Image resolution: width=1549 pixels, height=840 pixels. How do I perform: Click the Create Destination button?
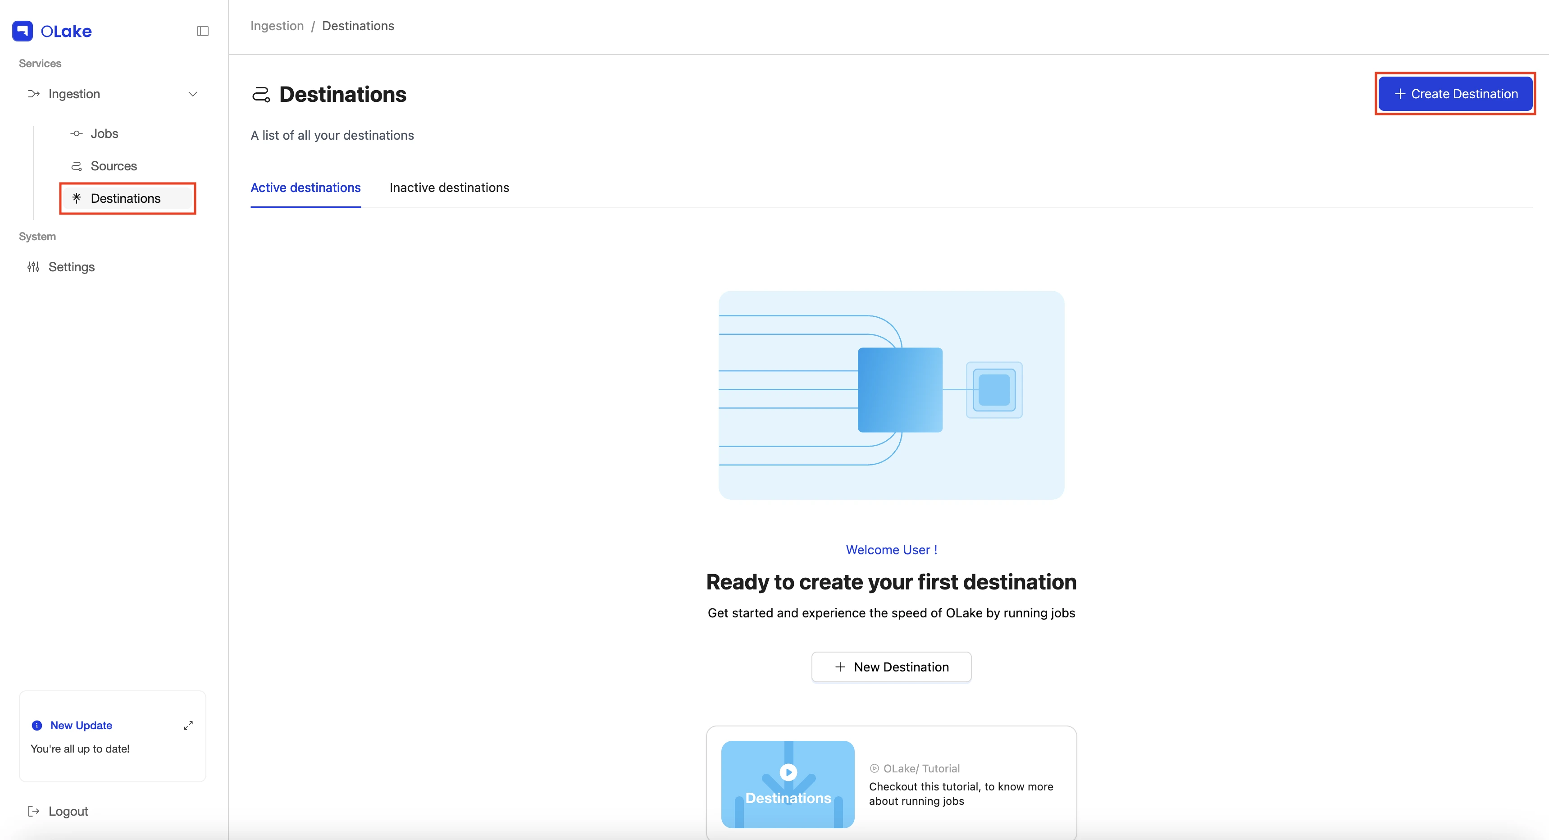point(1455,94)
